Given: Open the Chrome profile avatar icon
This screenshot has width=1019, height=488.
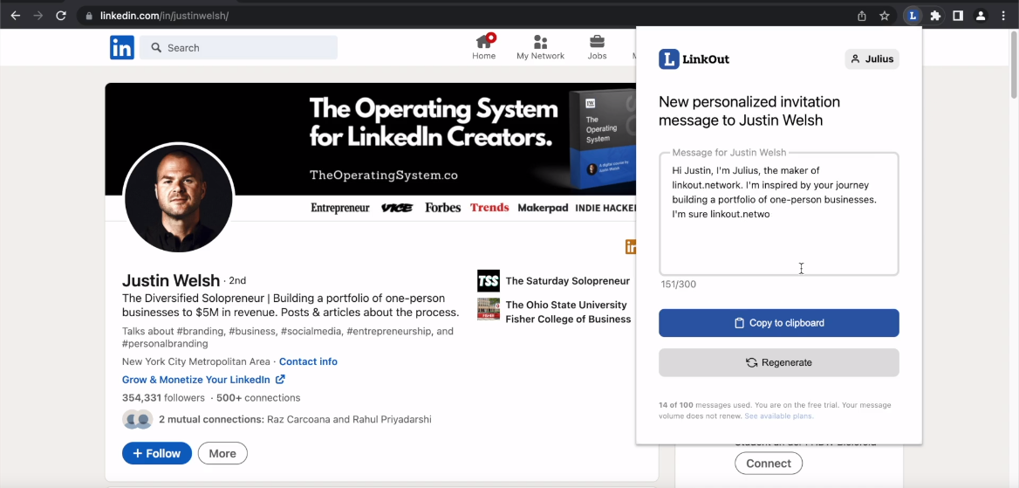Looking at the screenshot, I should (x=981, y=16).
